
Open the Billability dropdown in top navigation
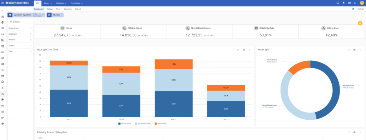pos(61,3)
